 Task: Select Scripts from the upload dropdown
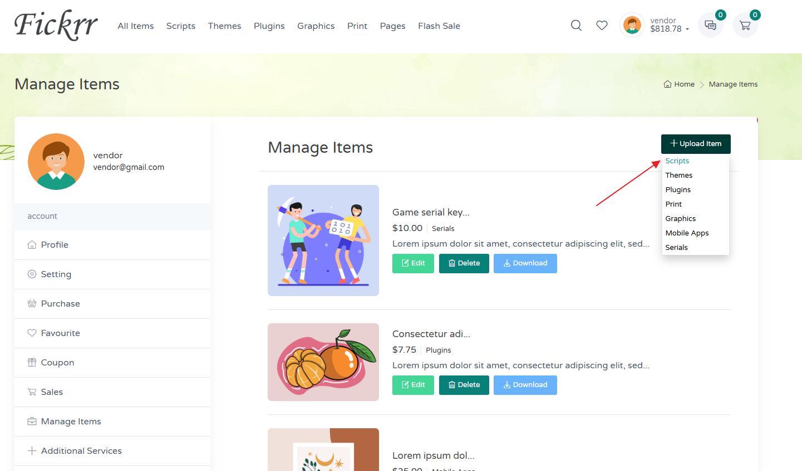click(x=677, y=161)
